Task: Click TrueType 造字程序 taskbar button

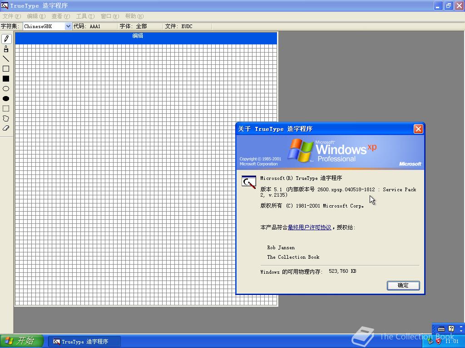Action: coord(84,342)
